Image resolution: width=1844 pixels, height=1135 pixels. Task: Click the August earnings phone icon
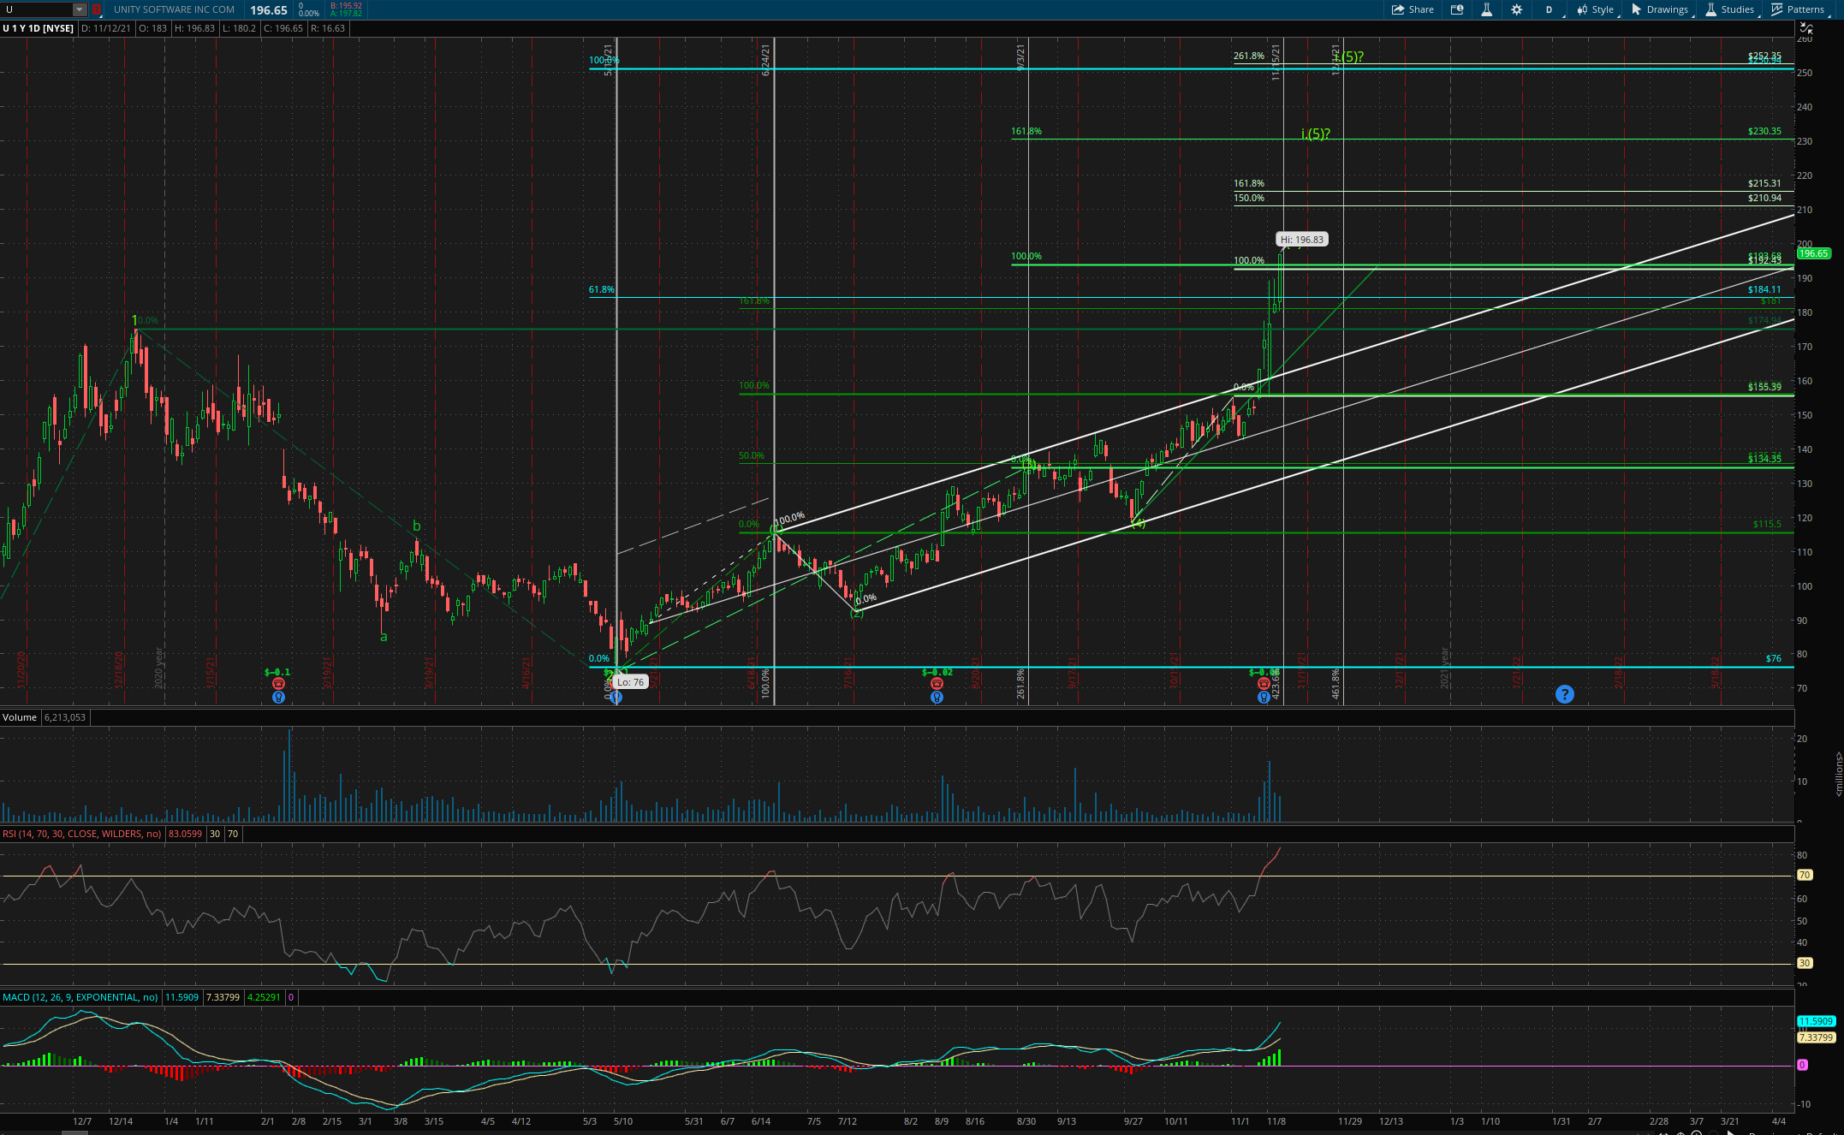coord(937,684)
